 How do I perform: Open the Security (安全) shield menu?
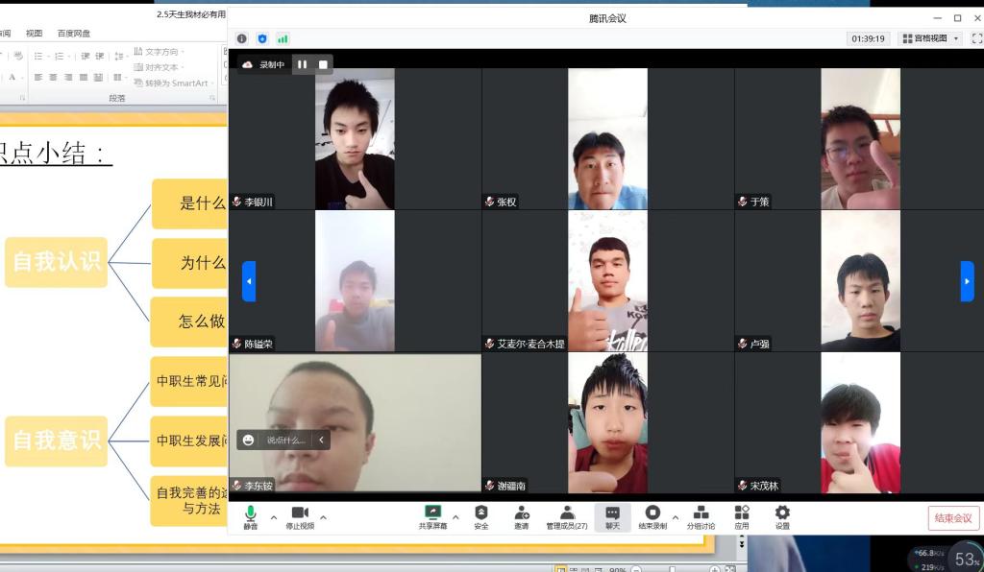tap(481, 515)
